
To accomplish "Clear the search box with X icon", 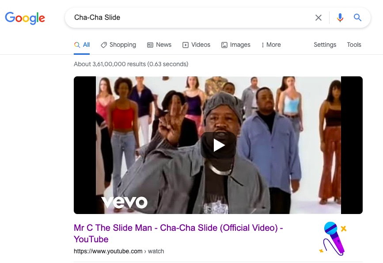I will [318, 18].
